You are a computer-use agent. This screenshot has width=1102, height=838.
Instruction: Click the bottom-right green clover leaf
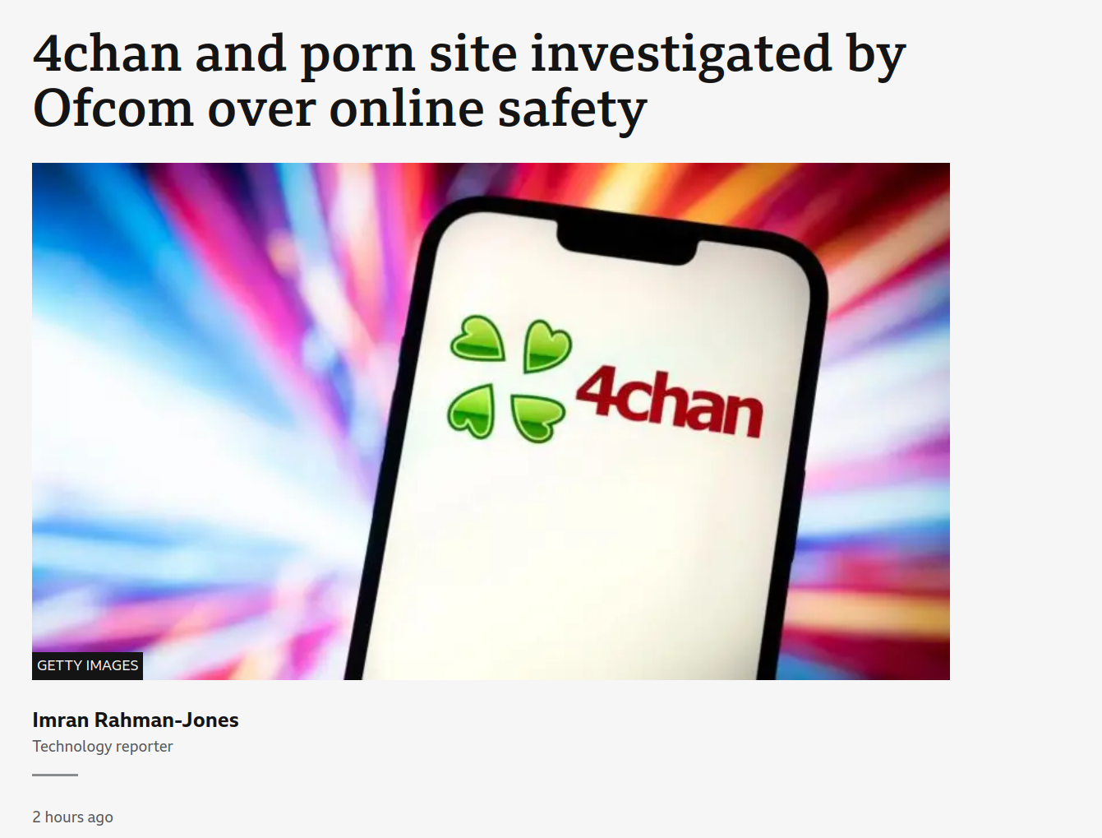coord(537,418)
